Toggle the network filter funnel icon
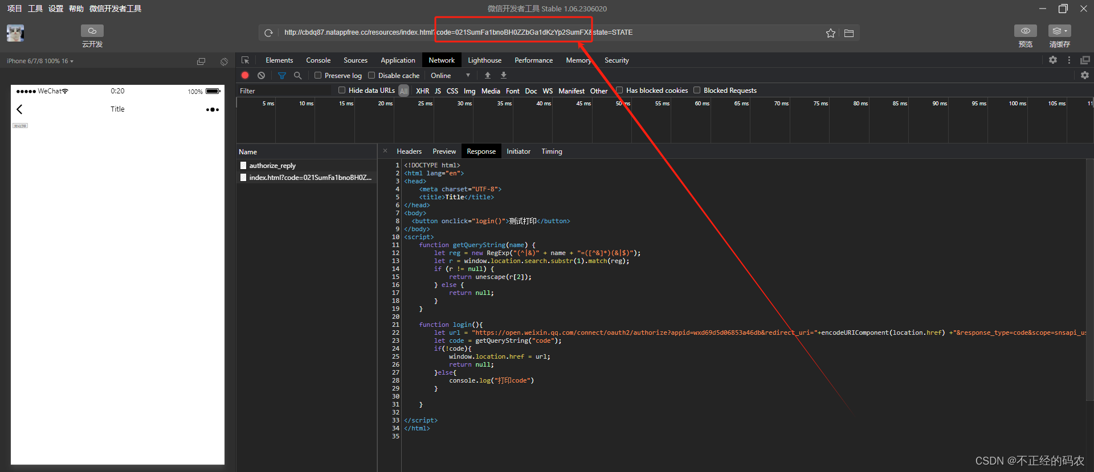Image resolution: width=1094 pixels, height=472 pixels. point(282,75)
